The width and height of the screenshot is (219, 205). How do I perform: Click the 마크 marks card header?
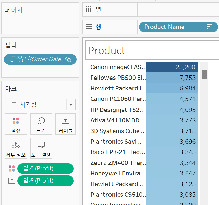coord(11,89)
